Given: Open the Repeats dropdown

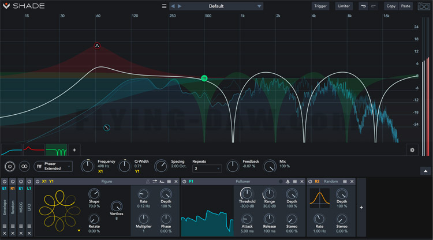Looking at the screenshot, I should (207, 168).
